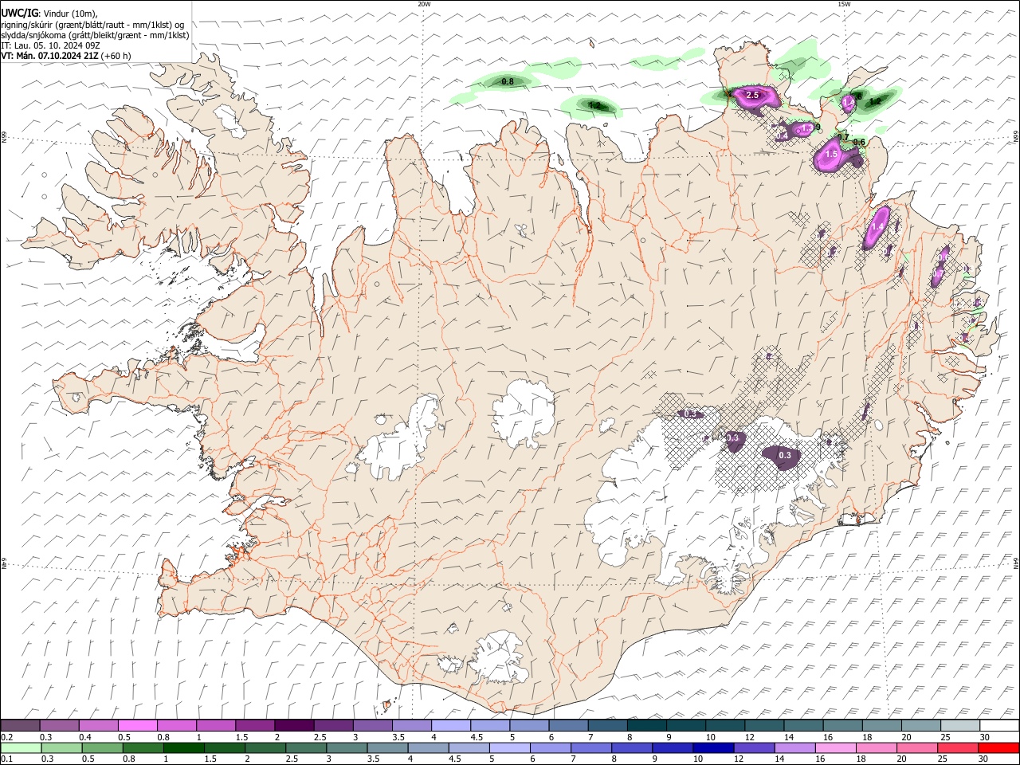This screenshot has width=1020, height=765.
Task: Click the '2.5' value in the lower legend
Action: pos(292,759)
